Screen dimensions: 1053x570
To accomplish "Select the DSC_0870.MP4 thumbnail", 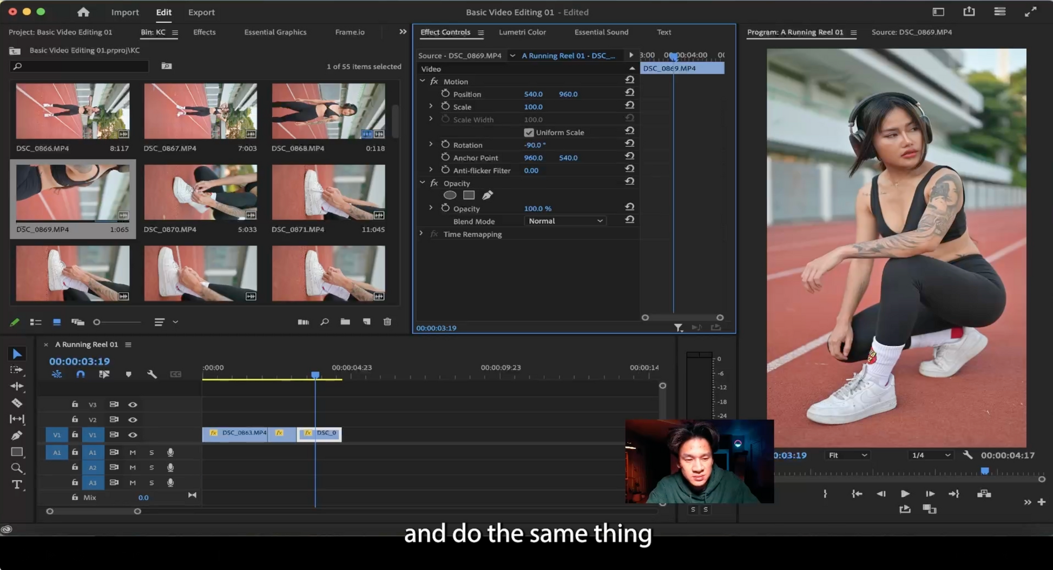I will pos(200,193).
